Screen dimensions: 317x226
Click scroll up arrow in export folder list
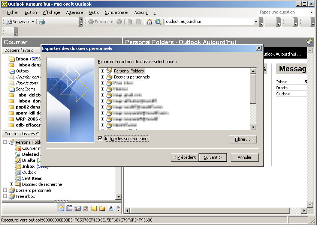pyautogui.click(x=253, y=71)
